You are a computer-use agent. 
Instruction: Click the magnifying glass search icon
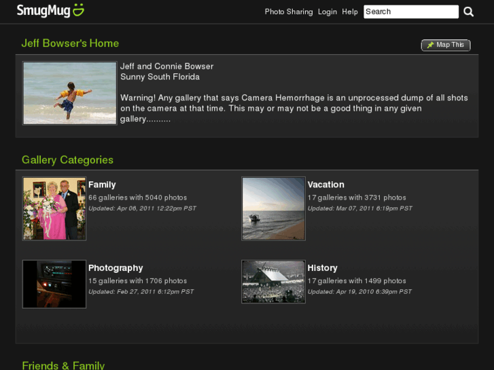click(x=468, y=12)
